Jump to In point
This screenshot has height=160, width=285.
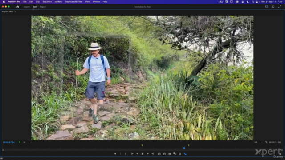pos(132,154)
